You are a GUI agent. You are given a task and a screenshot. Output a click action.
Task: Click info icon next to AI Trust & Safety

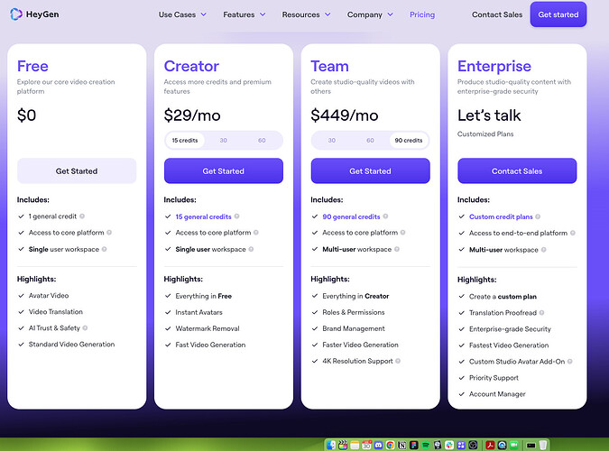click(85, 327)
